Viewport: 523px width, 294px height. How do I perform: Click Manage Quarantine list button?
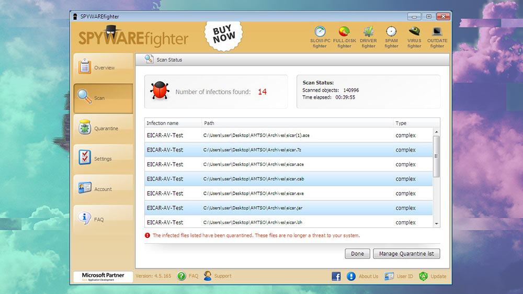pyautogui.click(x=406, y=254)
